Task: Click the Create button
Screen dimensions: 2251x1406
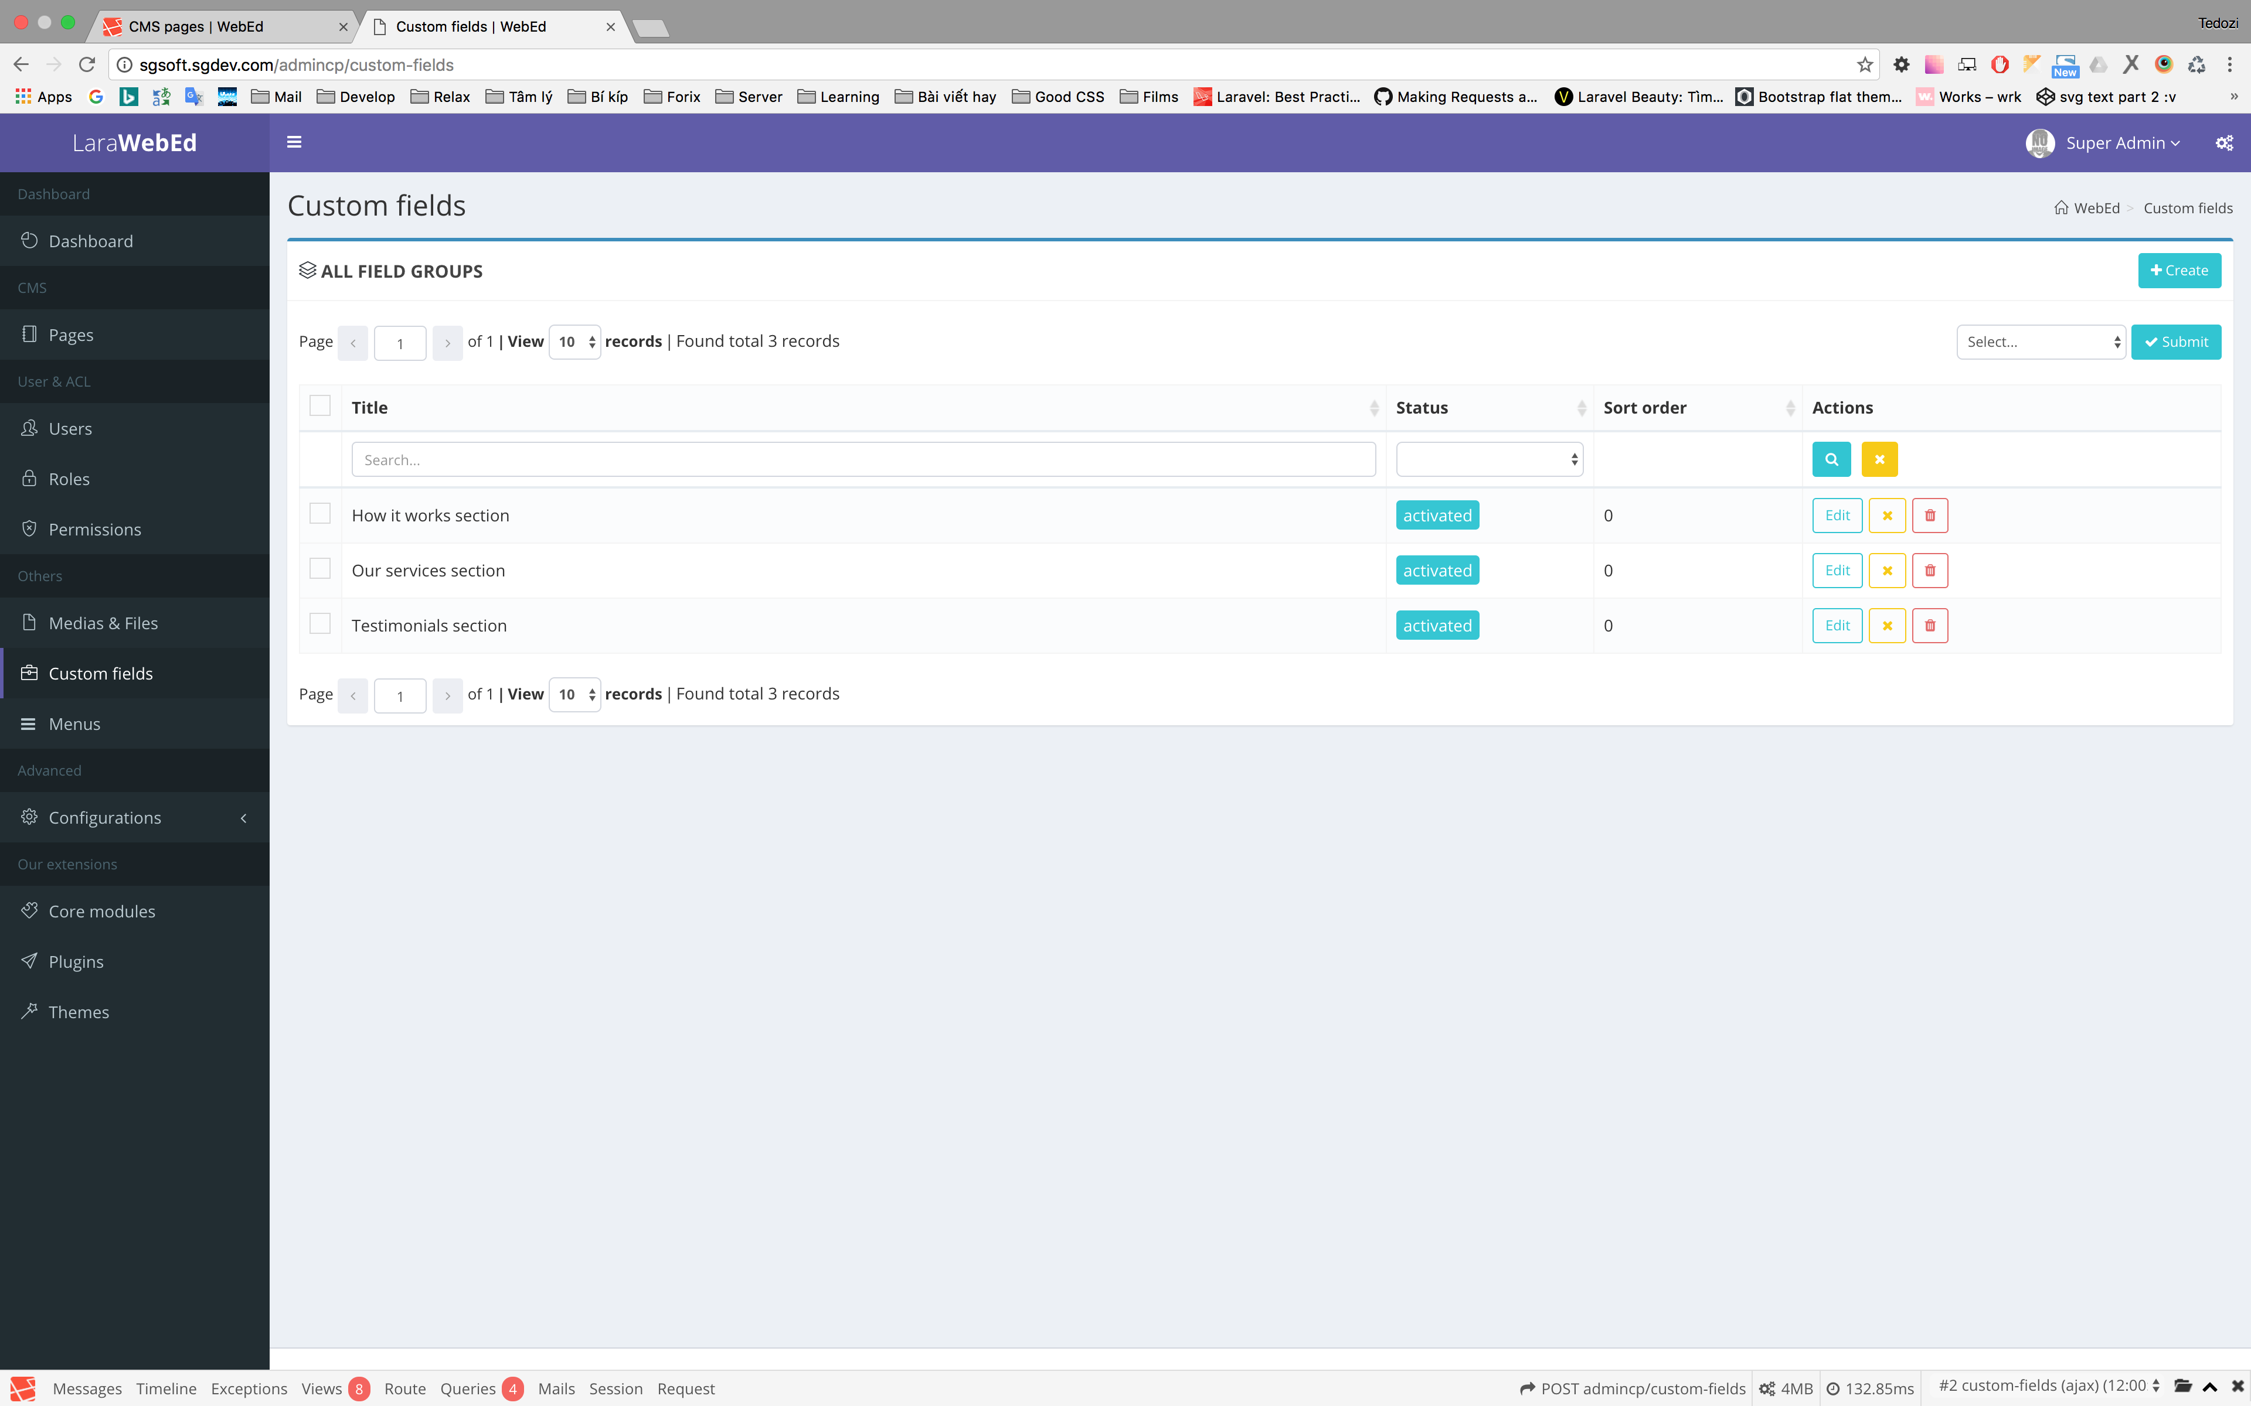Action: (2178, 271)
